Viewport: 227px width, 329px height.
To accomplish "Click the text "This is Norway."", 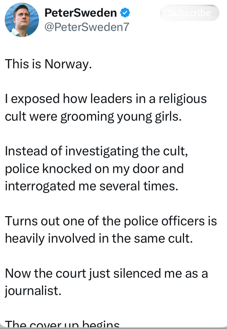I will click(48, 64).
